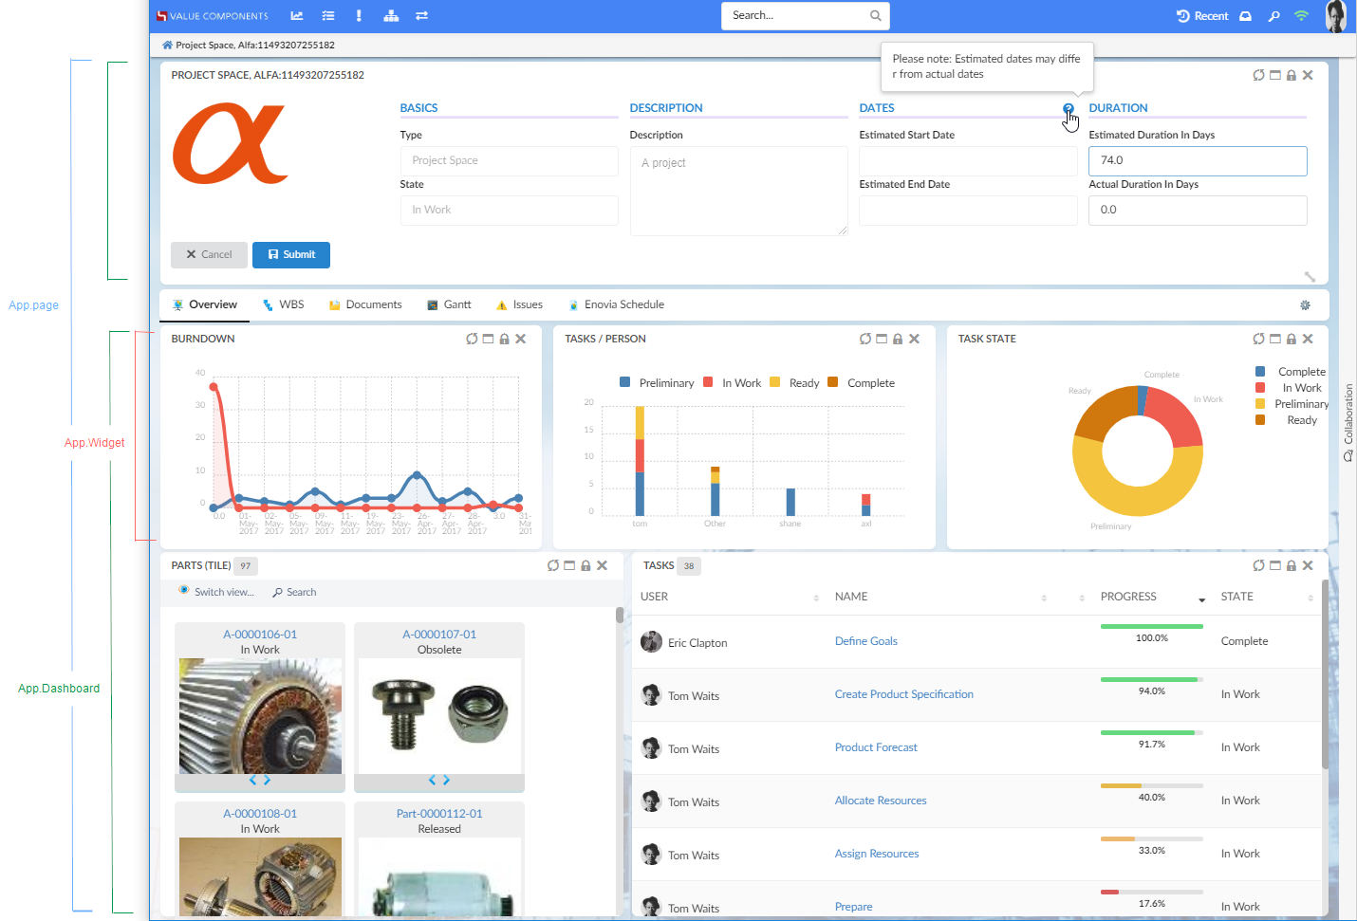
Task: Show next image for part A-0000106-01
Action: (x=268, y=780)
